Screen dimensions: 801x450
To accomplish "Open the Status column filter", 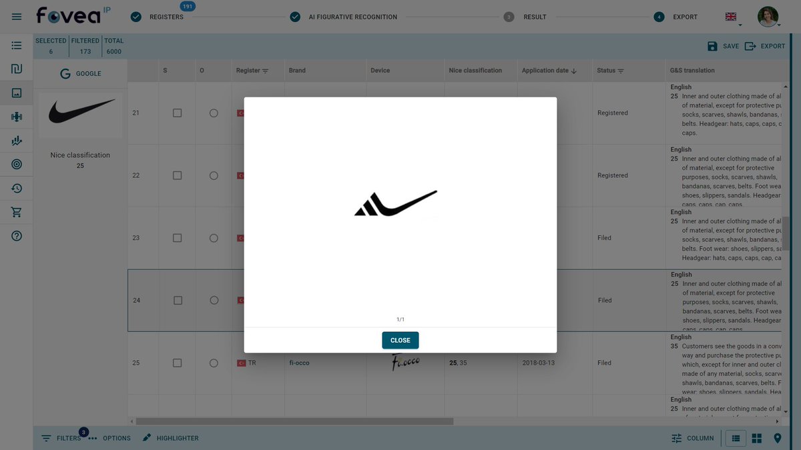I will coord(621,71).
